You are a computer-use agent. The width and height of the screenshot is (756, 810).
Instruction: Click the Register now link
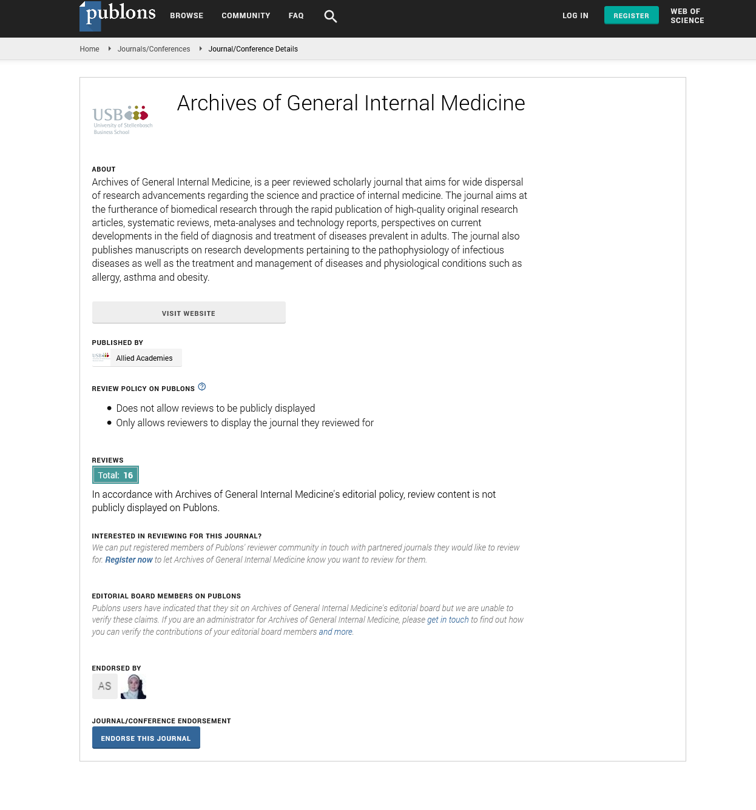tap(129, 560)
